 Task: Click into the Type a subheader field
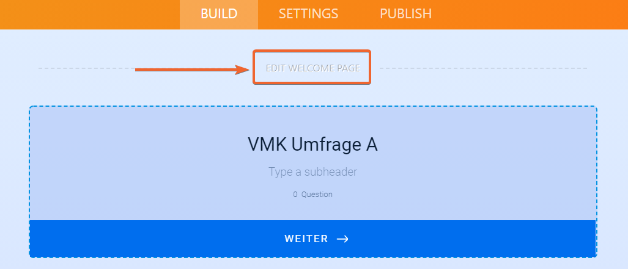click(x=312, y=172)
